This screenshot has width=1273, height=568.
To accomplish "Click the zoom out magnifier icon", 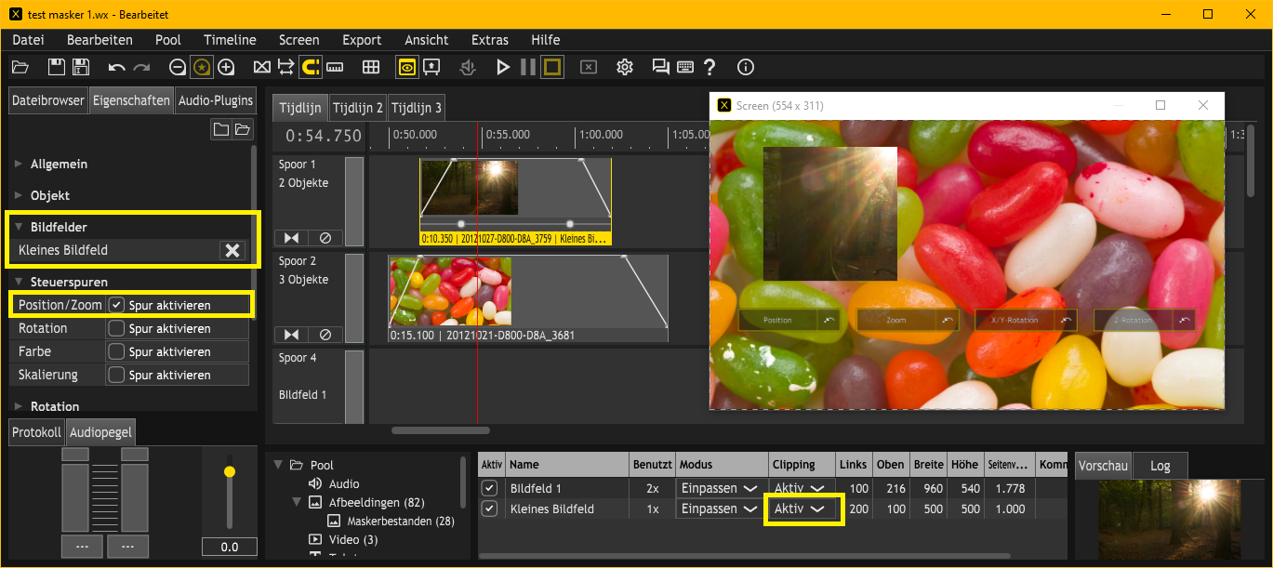I will 178,67.
